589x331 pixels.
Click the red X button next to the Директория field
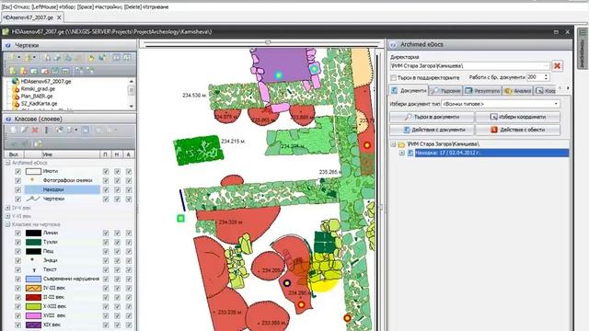[x=557, y=66]
